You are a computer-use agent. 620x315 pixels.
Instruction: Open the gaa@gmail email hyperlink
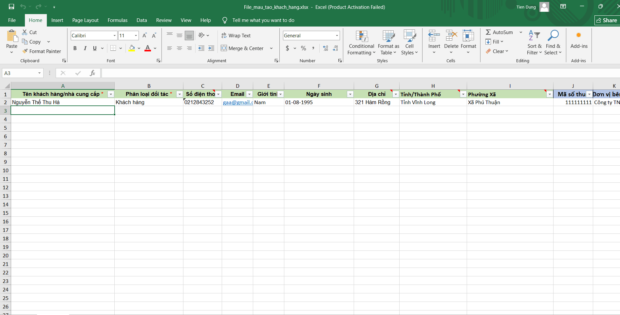238,102
